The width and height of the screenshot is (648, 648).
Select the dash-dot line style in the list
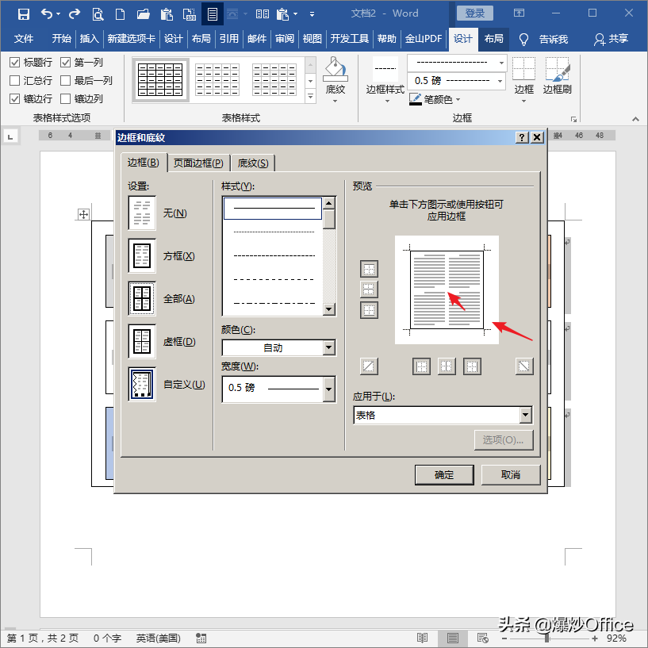[x=274, y=303]
